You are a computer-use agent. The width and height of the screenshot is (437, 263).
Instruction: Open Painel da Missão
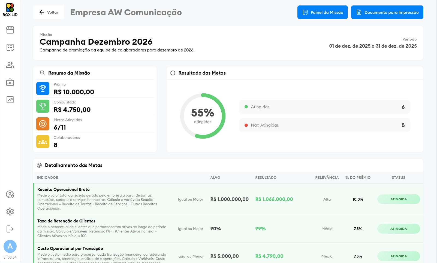pyautogui.click(x=323, y=12)
